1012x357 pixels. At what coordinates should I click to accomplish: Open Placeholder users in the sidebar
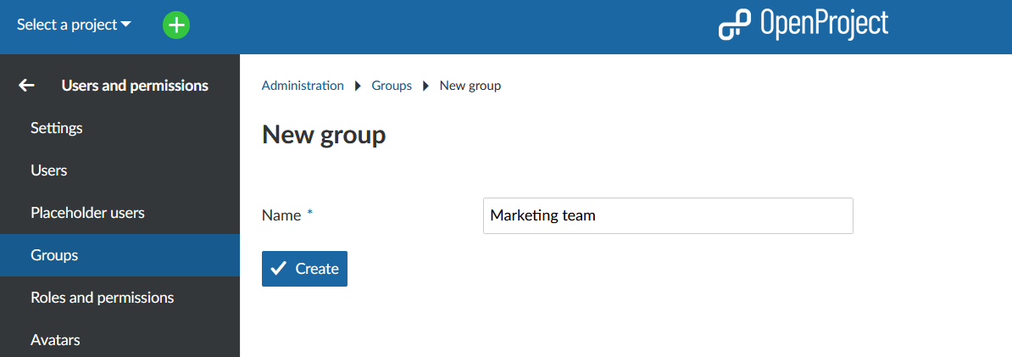(87, 213)
